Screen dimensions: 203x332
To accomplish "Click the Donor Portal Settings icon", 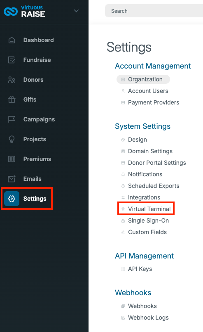I will 123,163.
